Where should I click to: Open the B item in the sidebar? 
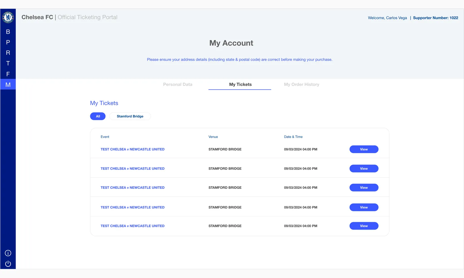pyautogui.click(x=8, y=32)
